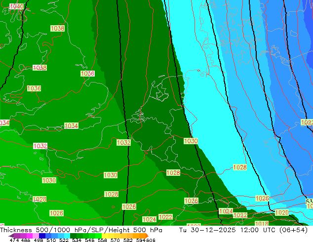
Task: Click the legend value 534
Action: click(x=77, y=240)
